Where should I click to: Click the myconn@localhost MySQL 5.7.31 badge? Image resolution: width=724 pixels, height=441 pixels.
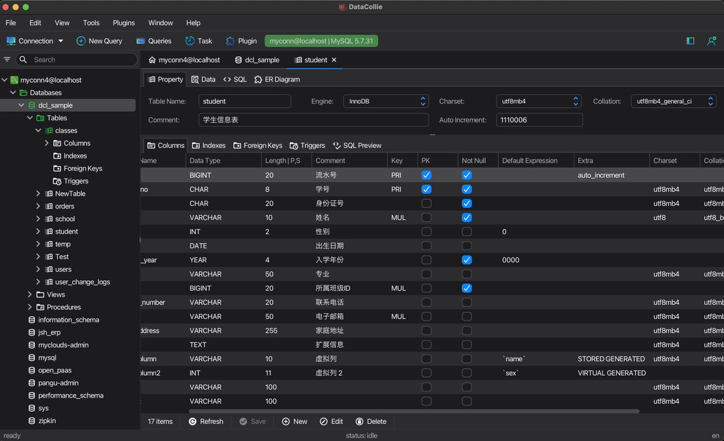pyautogui.click(x=321, y=41)
